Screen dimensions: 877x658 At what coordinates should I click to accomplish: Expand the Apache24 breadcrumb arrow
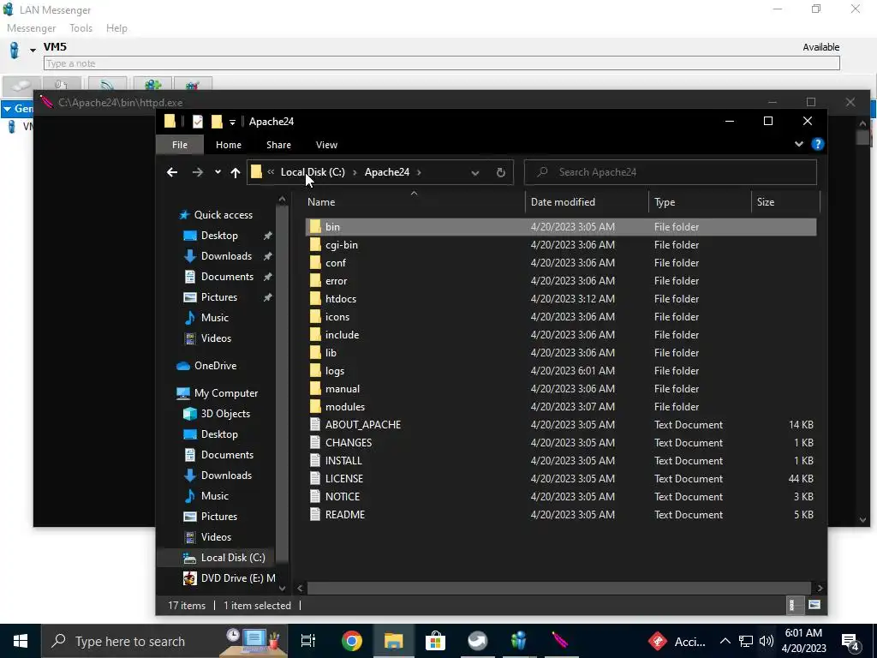[x=419, y=172]
